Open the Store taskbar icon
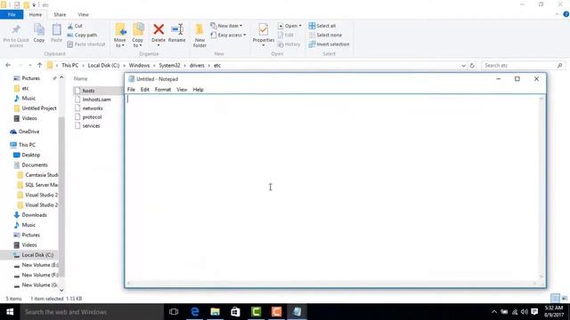Image resolution: width=570 pixels, height=320 pixels. 235,312
